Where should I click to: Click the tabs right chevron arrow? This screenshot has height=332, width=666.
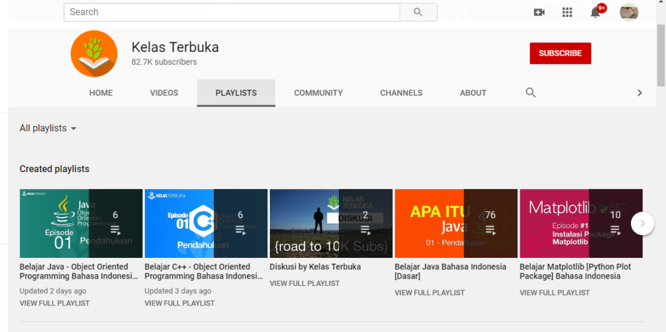[x=640, y=92]
